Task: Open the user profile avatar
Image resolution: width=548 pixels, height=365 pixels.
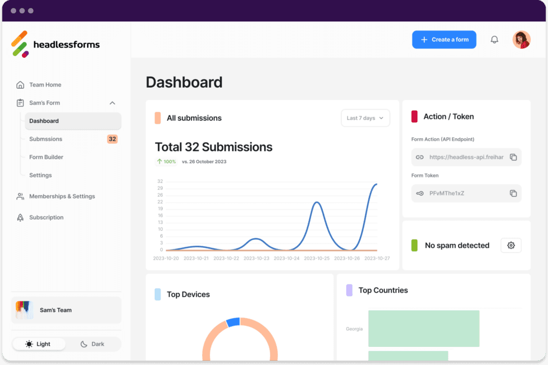Action: tap(521, 40)
